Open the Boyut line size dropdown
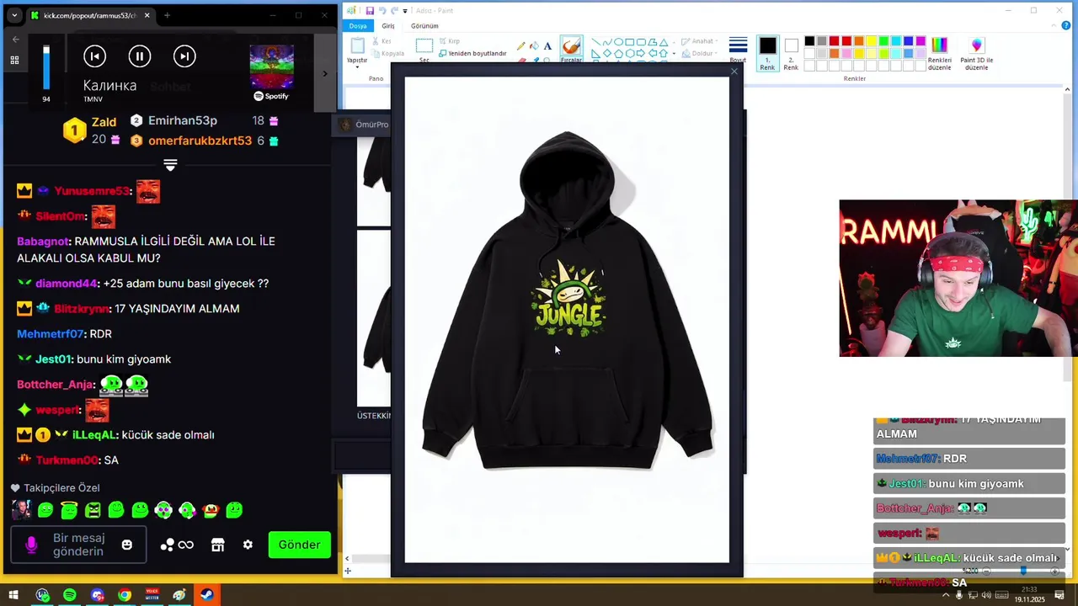The image size is (1078, 606). [x=738, y=50]
